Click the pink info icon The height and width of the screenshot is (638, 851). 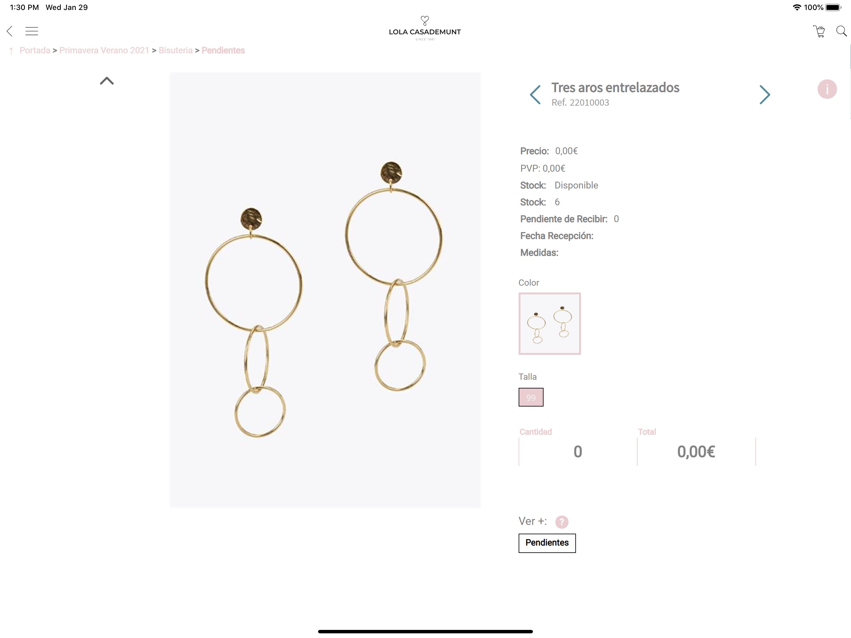[x=827, y=89]
